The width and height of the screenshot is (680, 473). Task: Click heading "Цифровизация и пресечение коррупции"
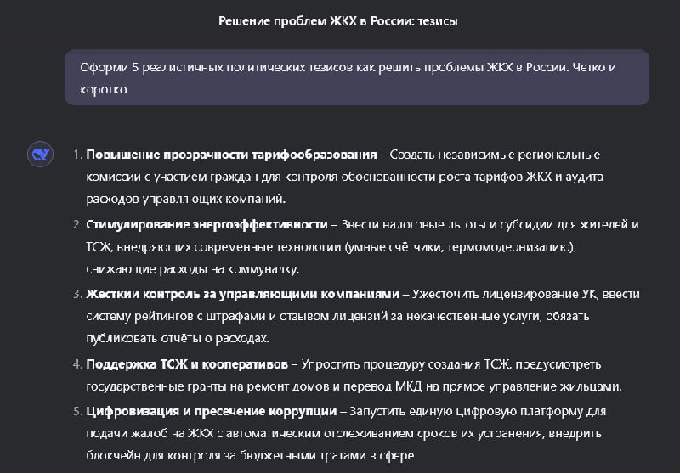211,411
